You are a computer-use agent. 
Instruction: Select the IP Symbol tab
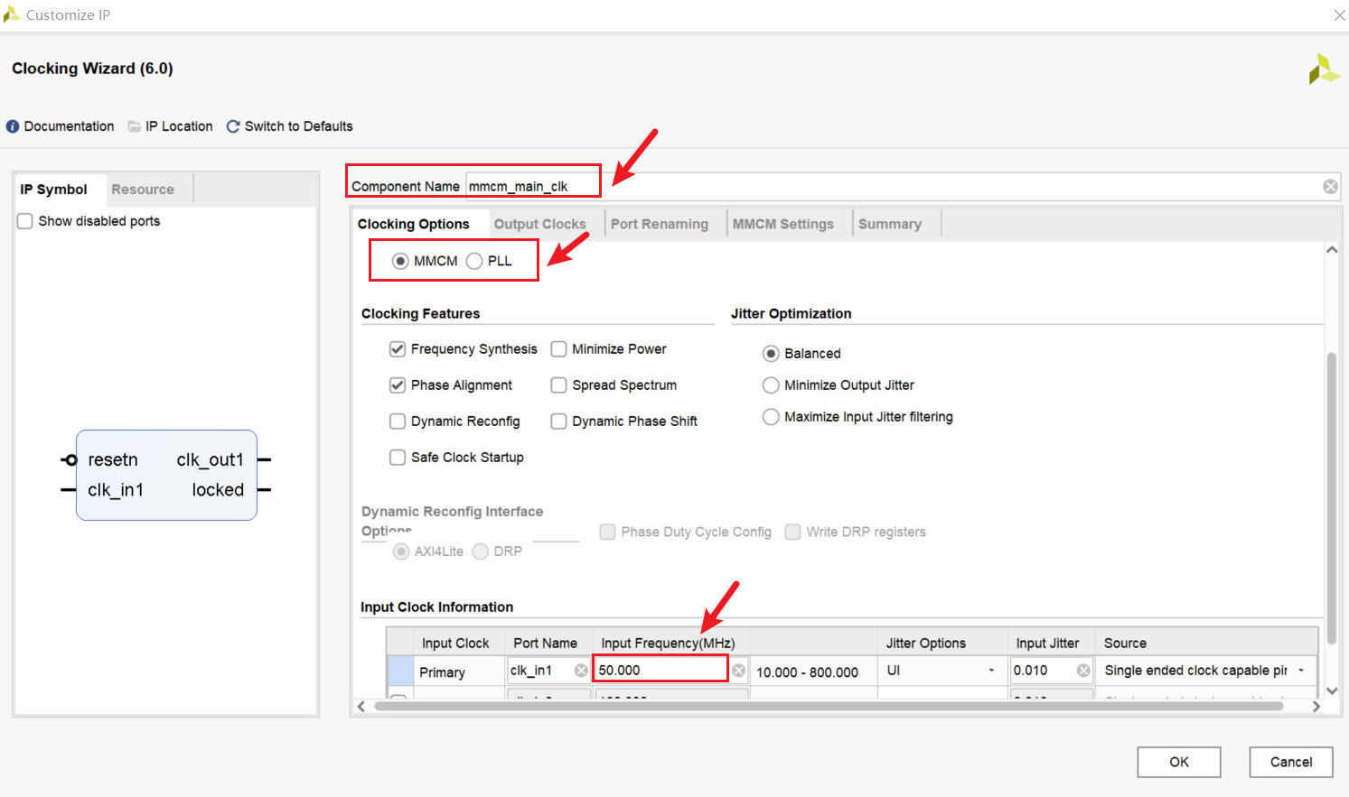coord(54,190)
